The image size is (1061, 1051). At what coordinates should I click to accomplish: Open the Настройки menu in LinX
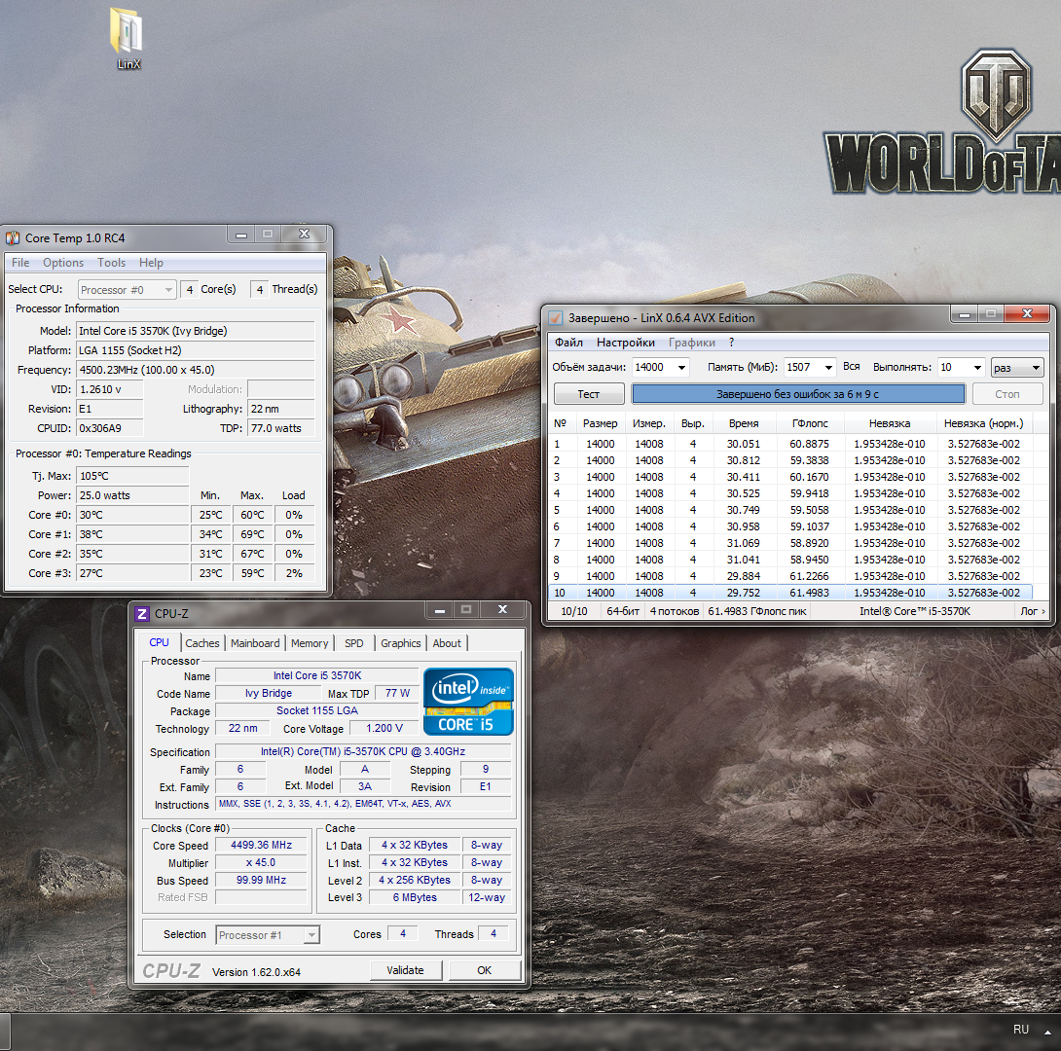pos(625,343)
